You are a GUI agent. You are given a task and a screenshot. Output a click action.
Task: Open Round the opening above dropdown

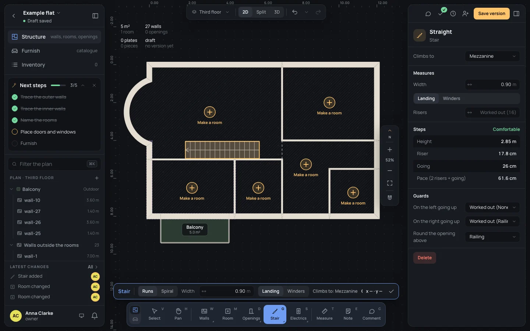(x=492, y=237)
